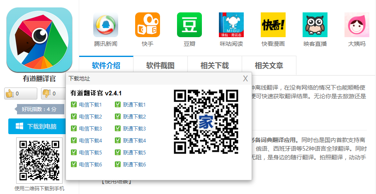This screenshot has height=194, width=376.
Task: Open the 相关文章 tab
Action: coord(269,65)
